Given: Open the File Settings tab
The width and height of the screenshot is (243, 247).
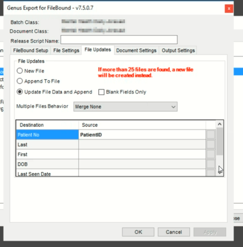Looking at the screenshot, I should (66, 50).
